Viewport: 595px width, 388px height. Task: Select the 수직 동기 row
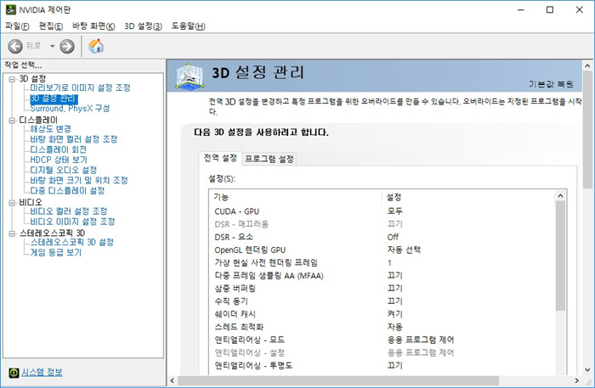point(382,301)
